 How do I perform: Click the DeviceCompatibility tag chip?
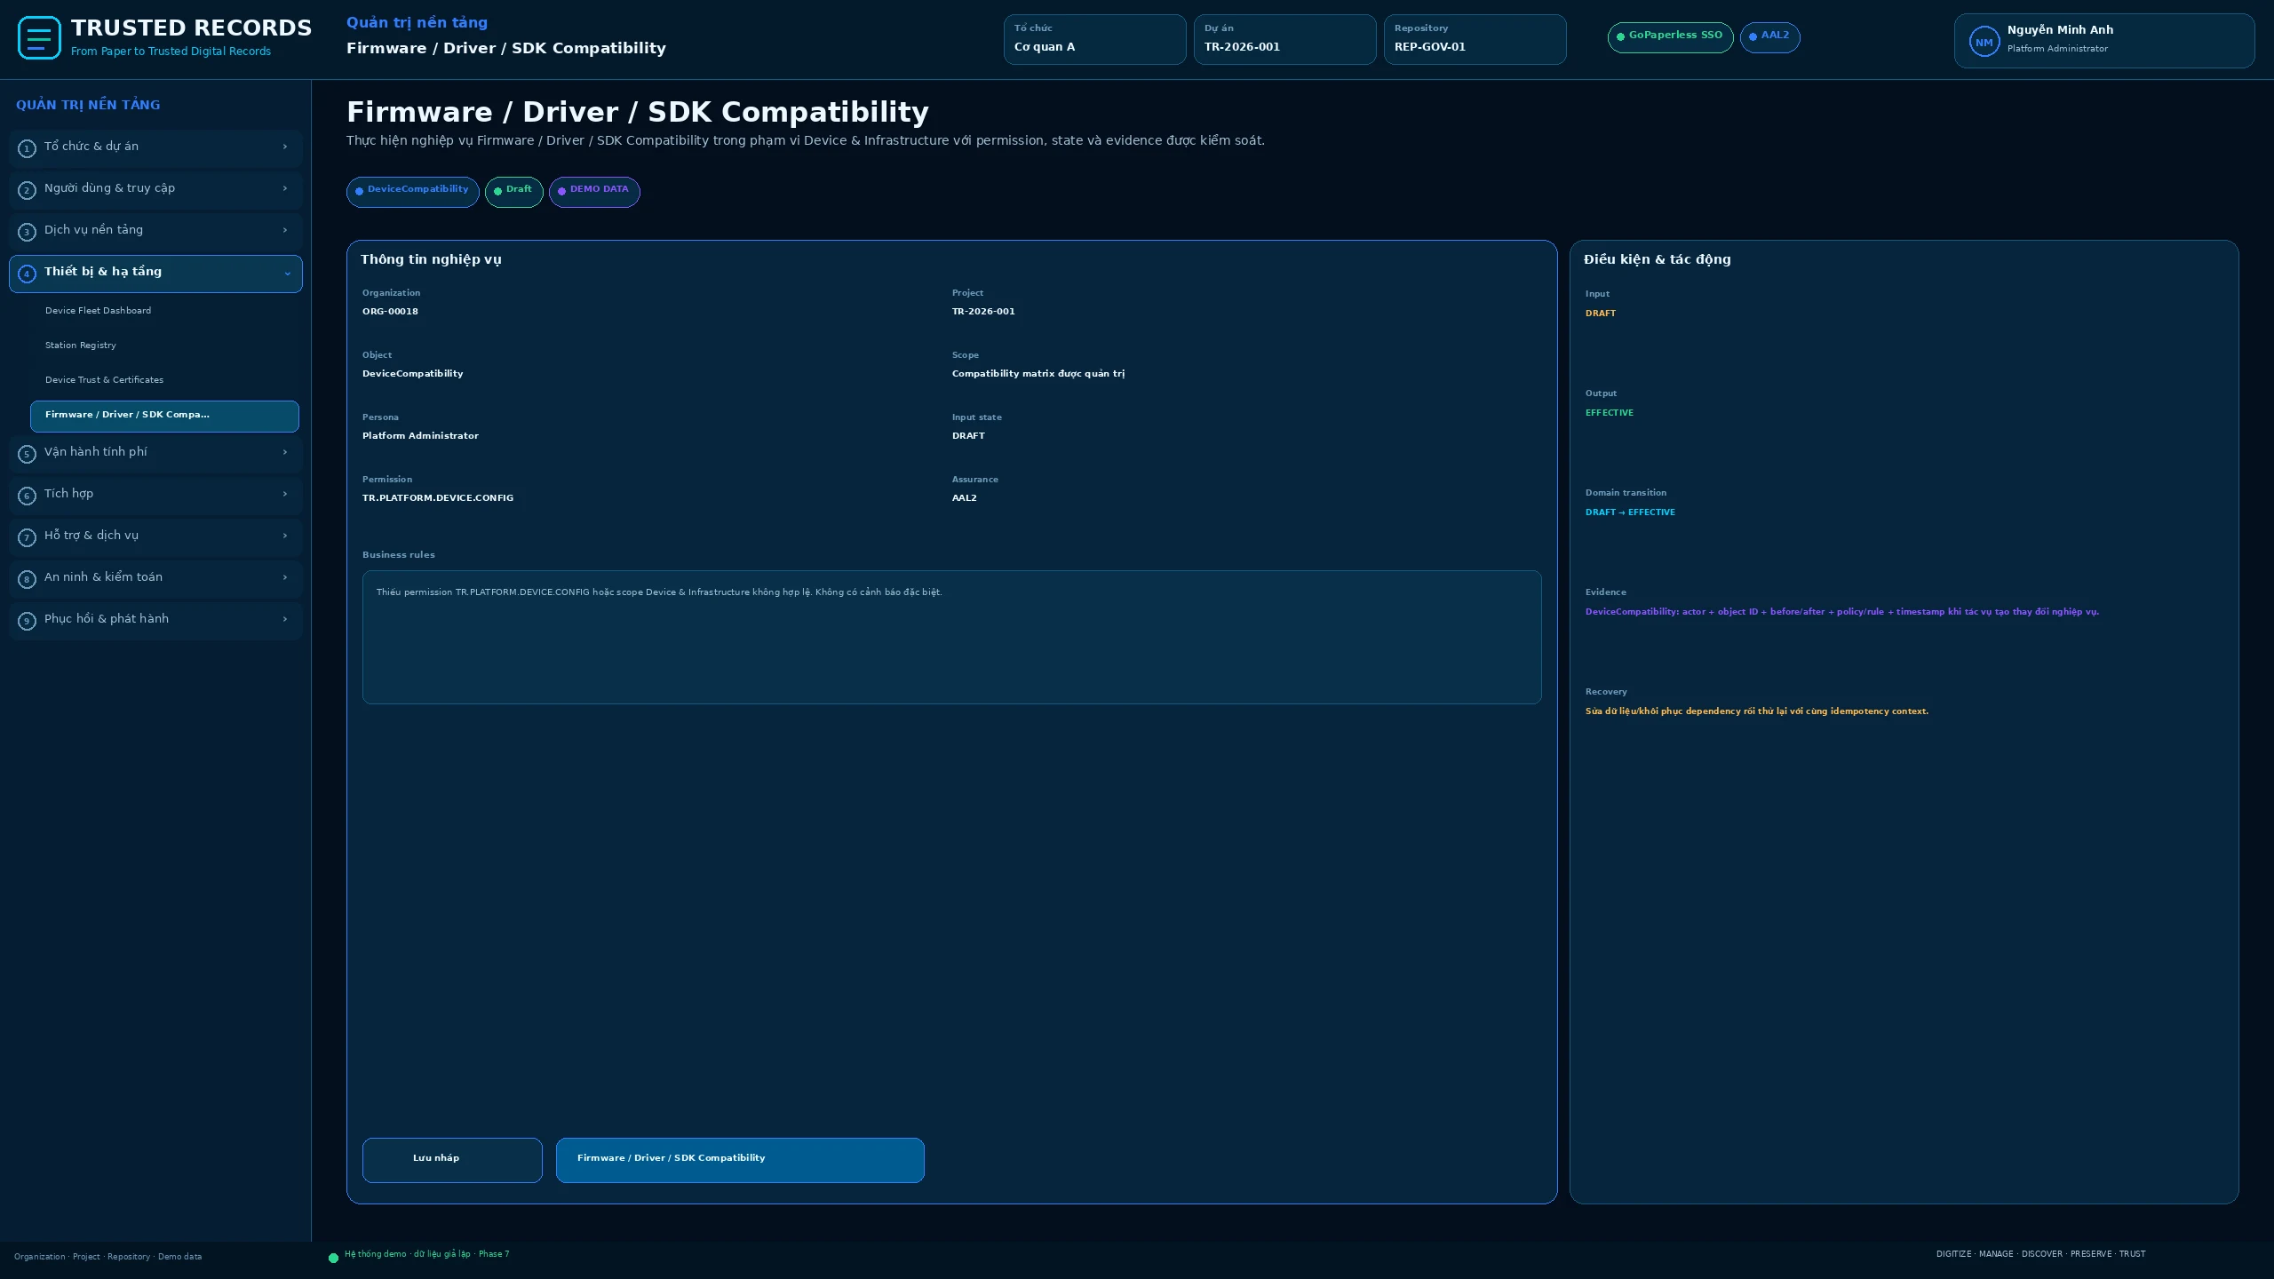412,192
